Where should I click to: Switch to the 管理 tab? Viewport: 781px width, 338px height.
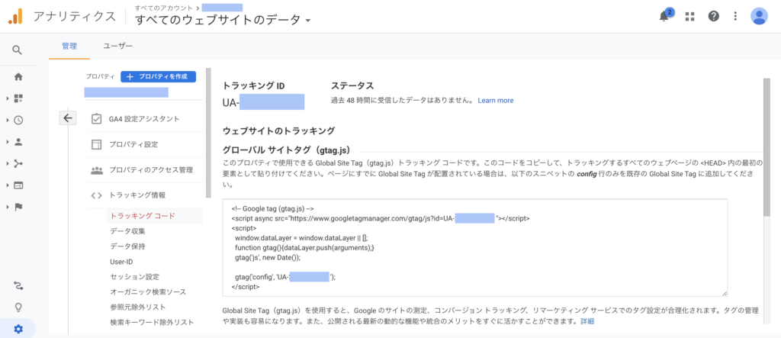click(x=69, y=47)
